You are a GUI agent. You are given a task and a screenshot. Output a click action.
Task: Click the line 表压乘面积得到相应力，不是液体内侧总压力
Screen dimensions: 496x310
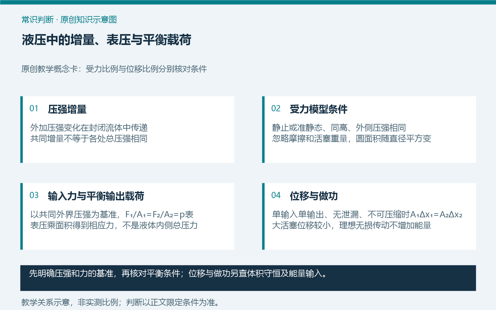pos(114,225)
